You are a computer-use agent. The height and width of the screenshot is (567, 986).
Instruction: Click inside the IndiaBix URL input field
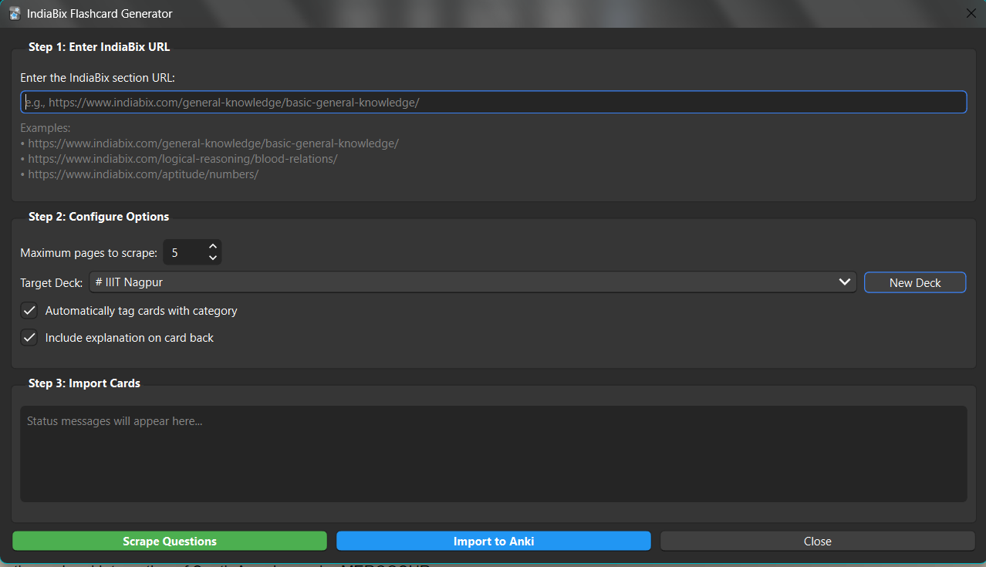click(x=493, y=102)
